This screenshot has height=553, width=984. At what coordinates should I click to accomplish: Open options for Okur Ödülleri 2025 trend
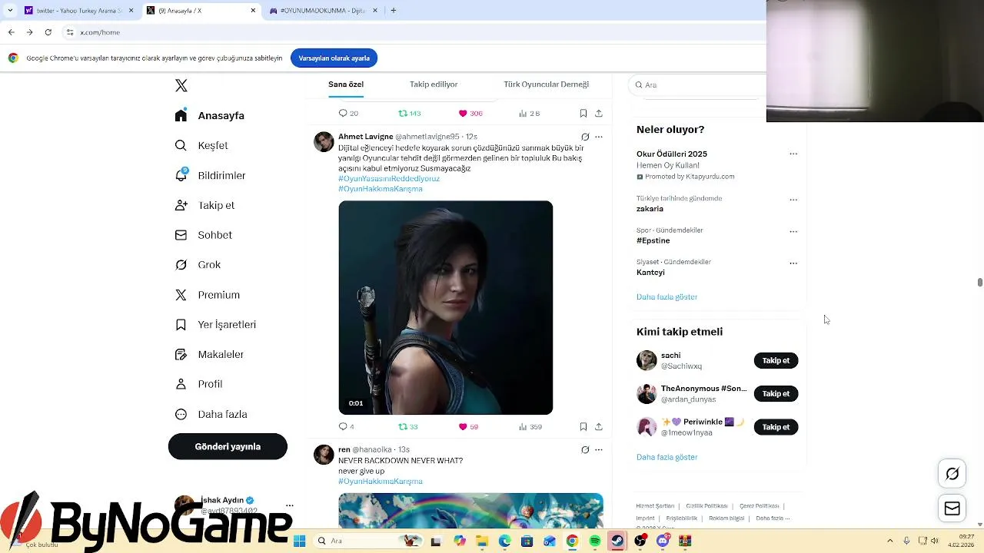[793, 154]
